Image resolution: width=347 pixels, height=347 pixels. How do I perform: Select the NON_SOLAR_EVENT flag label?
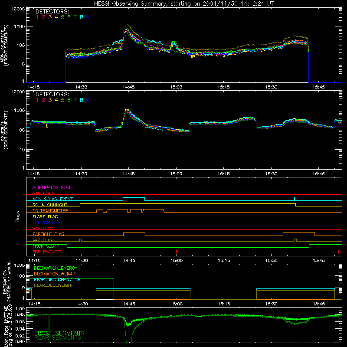coord(52,199)
